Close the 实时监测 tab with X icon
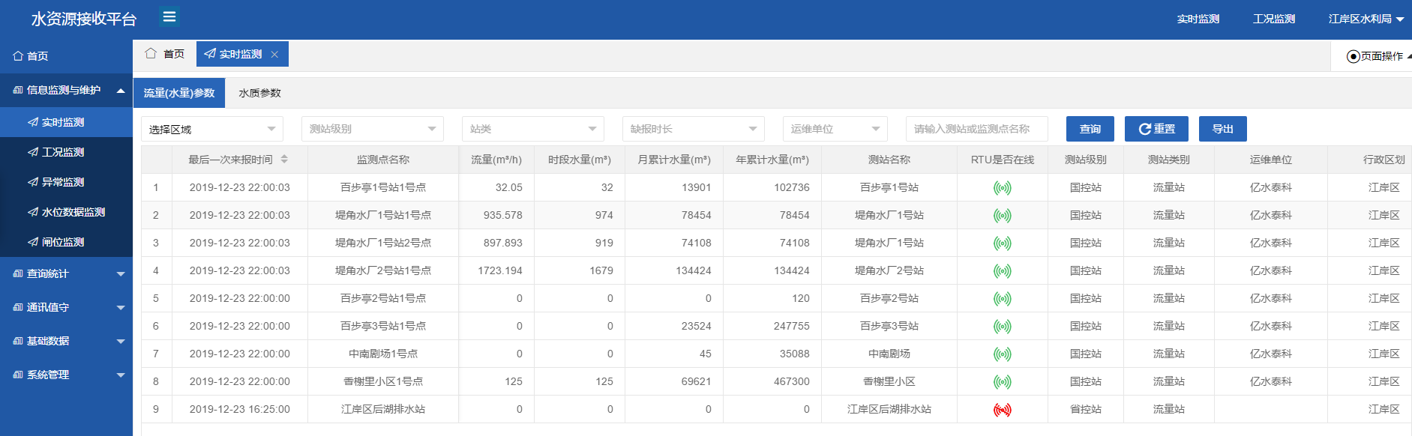 (x=274, y=55)
